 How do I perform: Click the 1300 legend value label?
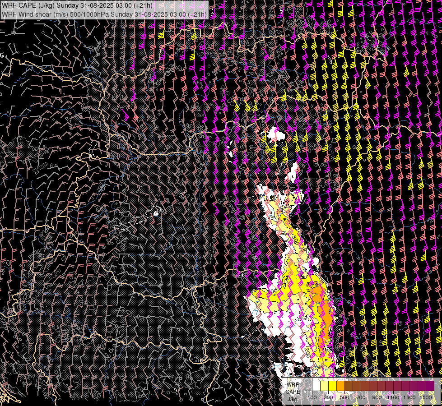coord(409,397)
